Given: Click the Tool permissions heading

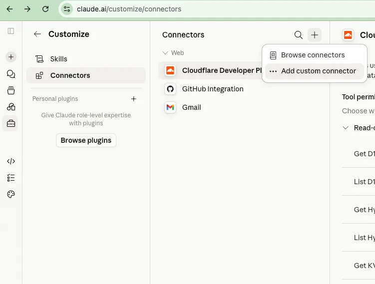Looking at the screenshot, I should [x=358, y=97].
